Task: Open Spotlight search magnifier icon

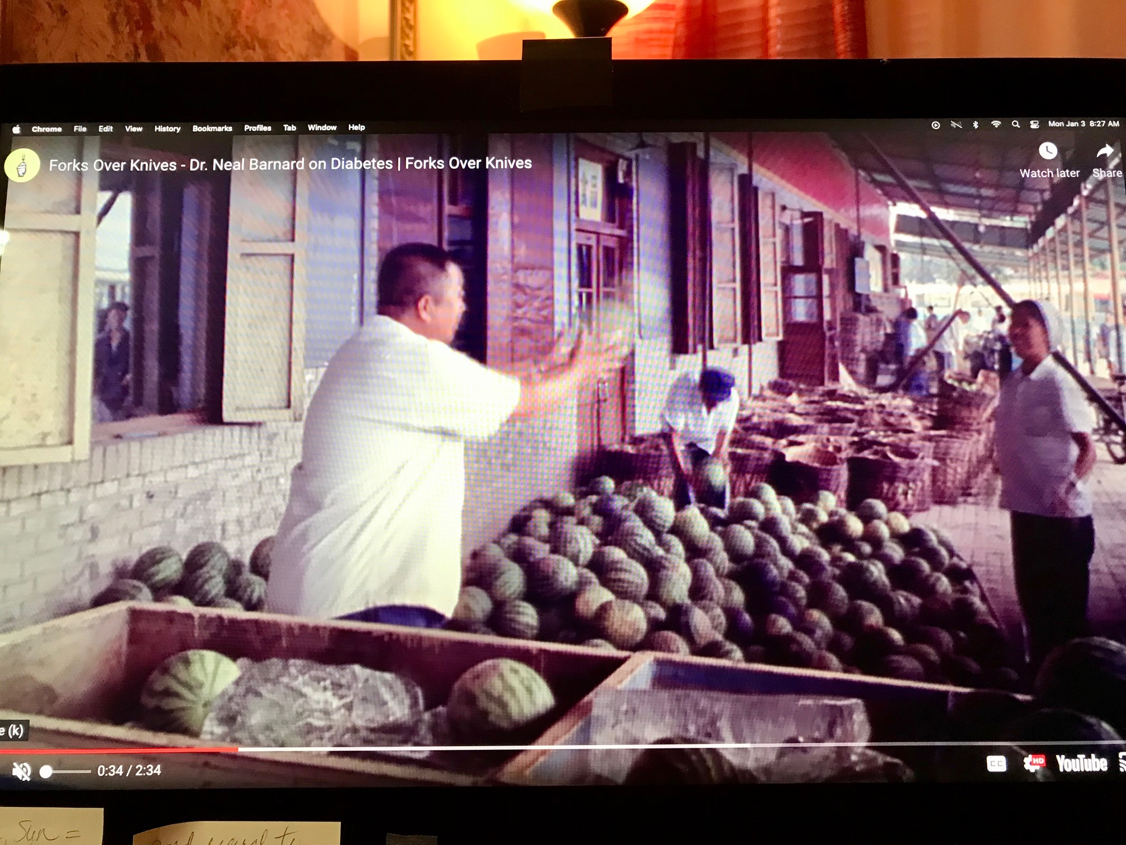Action: point(1015,125)
